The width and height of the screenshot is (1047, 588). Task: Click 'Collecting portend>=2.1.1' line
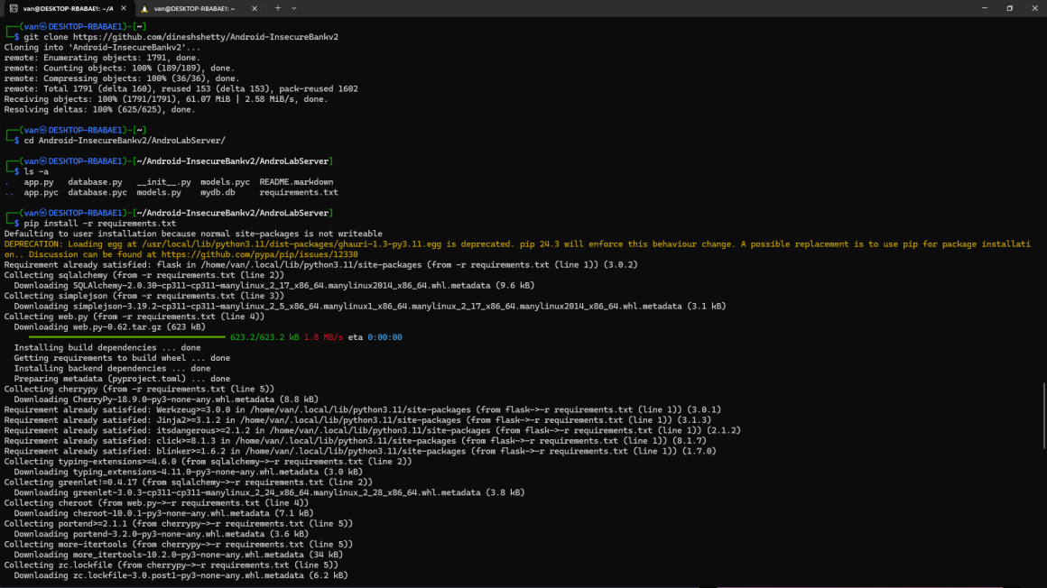point(179,524)
